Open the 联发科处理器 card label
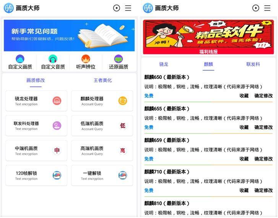The width and height of the screenshot is (278, 218). 26,124
